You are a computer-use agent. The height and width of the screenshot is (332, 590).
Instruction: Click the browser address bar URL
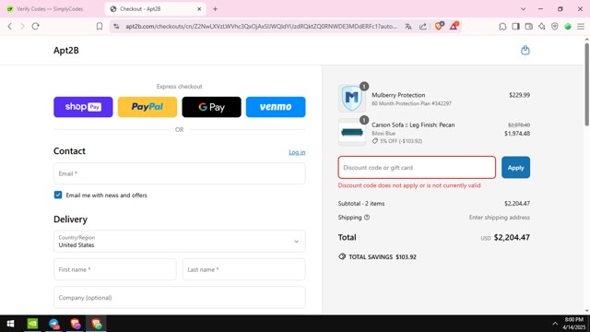261,27
